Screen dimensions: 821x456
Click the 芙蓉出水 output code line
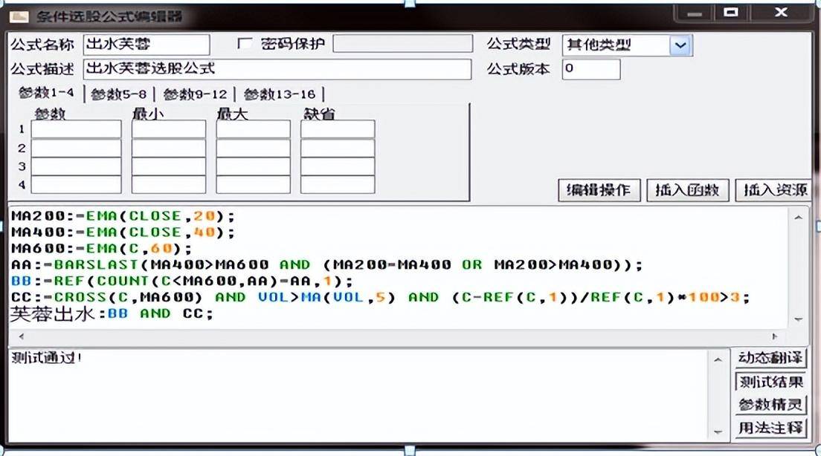pos(112,313)
